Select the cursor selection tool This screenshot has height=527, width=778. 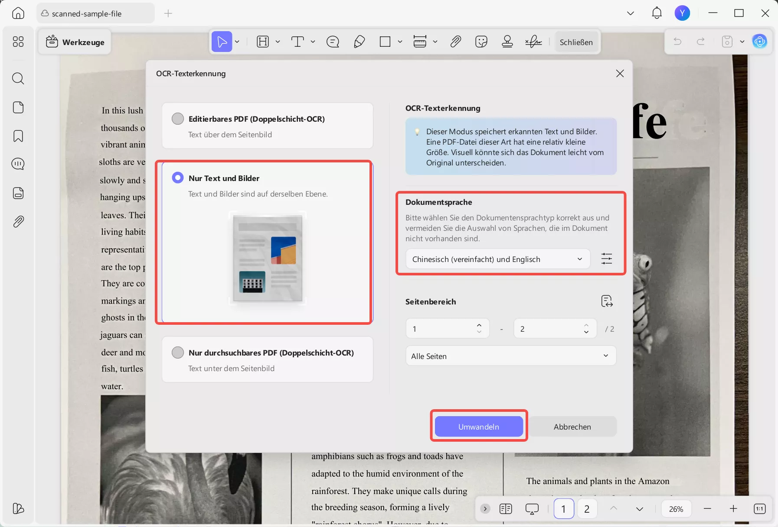click(222, 42)
